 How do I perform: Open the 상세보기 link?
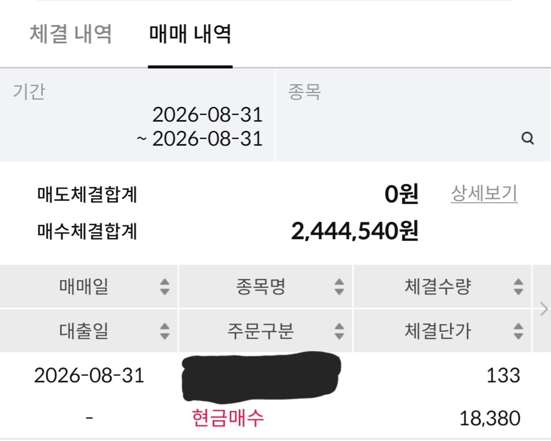(x=484, y=194)
